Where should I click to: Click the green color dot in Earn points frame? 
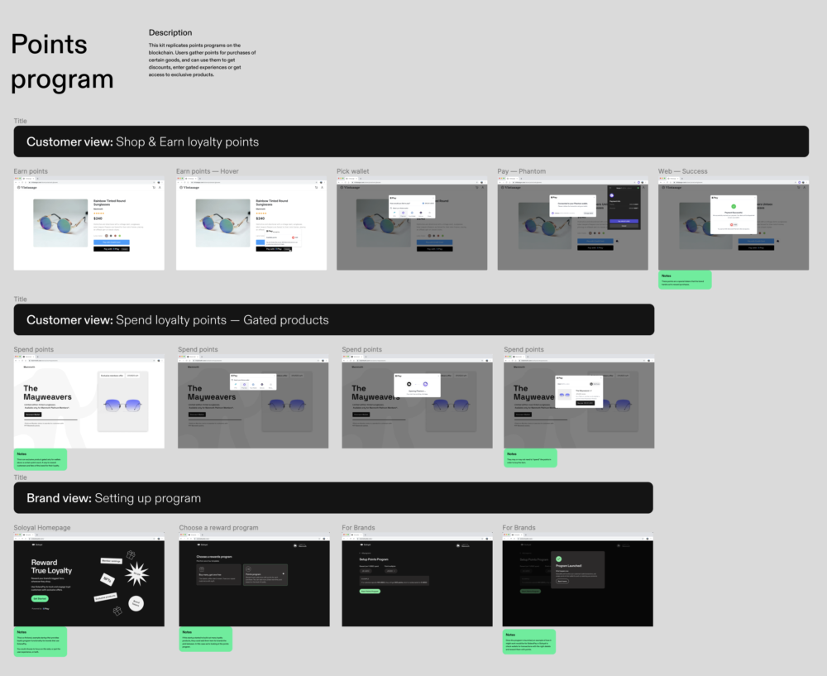point(120,236)
